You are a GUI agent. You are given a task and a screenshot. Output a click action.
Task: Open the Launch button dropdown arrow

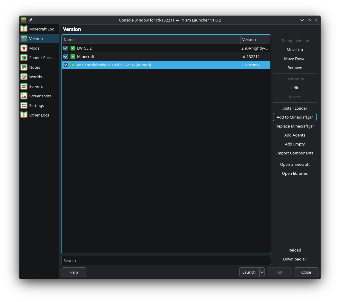[262, 272]
